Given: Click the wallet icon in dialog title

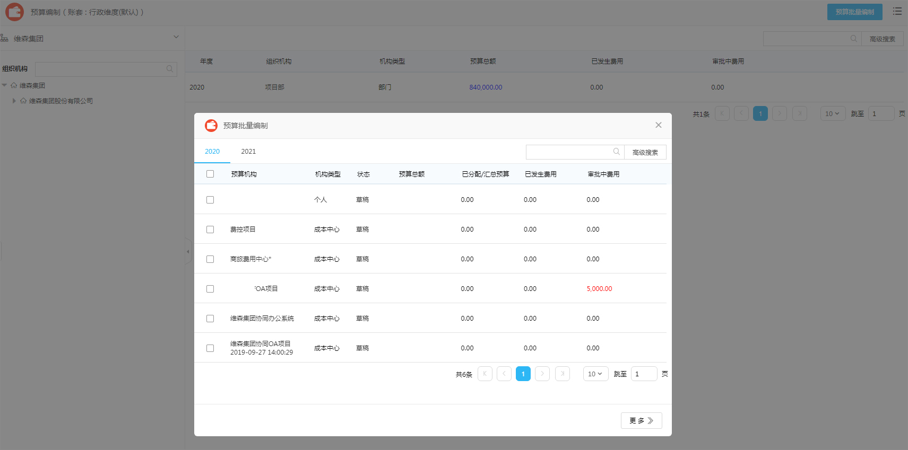Looking at the screenshot, I should coord(211,126).
